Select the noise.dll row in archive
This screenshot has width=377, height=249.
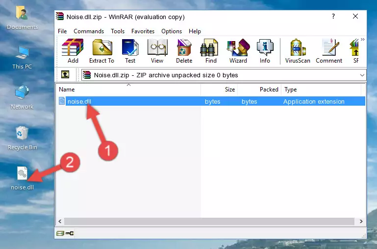[211, 101]
